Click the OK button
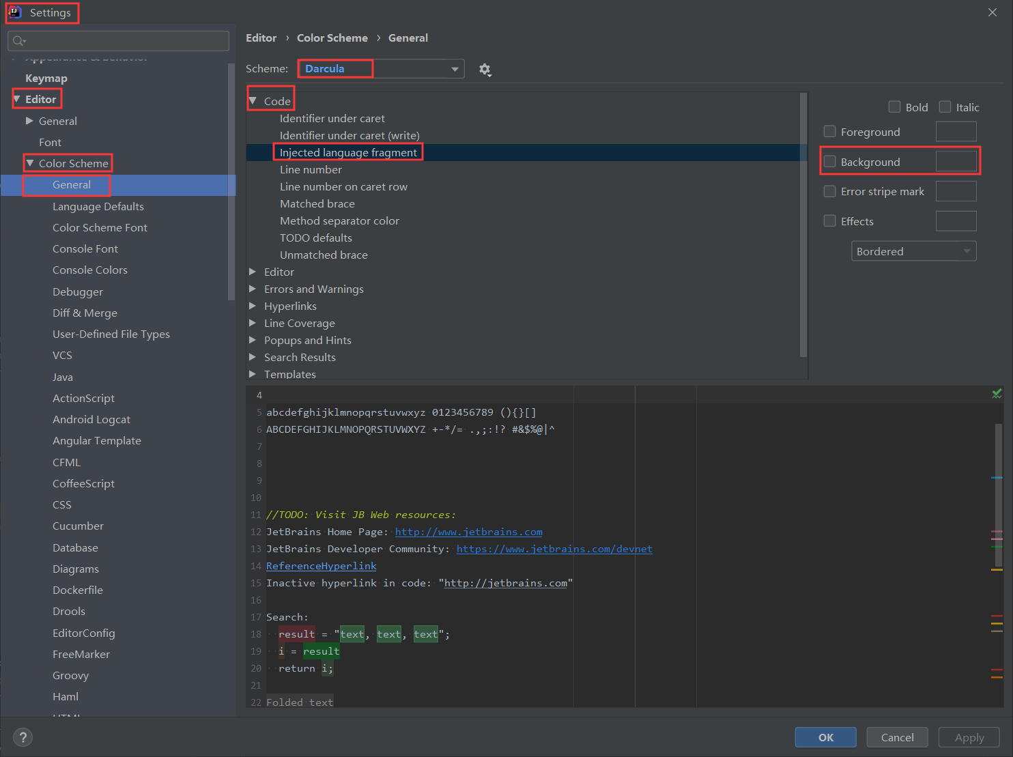 pyautogui.click(x=825, y=737)
